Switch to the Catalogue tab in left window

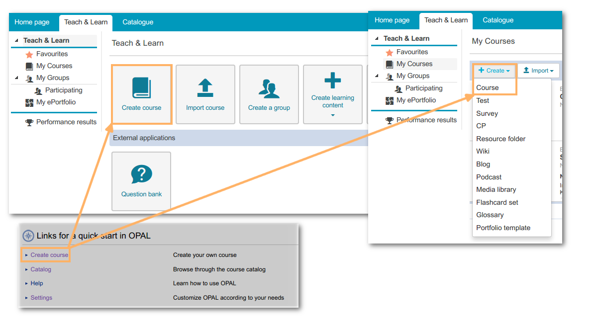tap(138, 22)
